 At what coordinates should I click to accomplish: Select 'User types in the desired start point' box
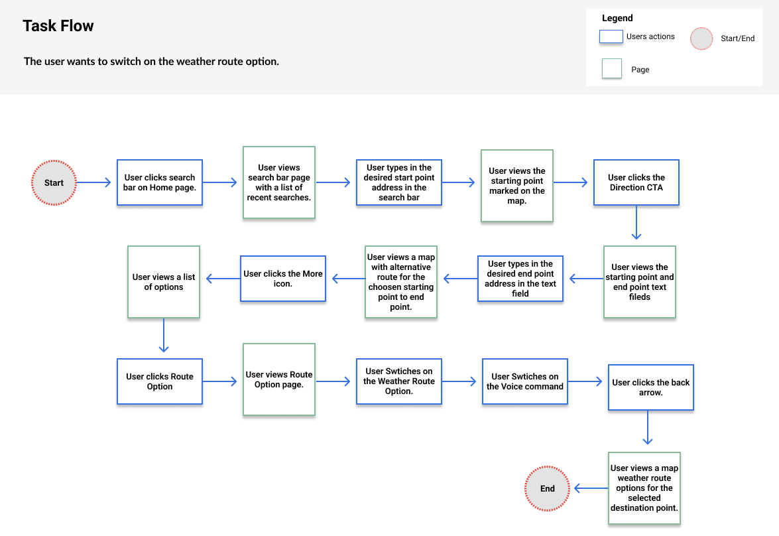pos(399,182)
